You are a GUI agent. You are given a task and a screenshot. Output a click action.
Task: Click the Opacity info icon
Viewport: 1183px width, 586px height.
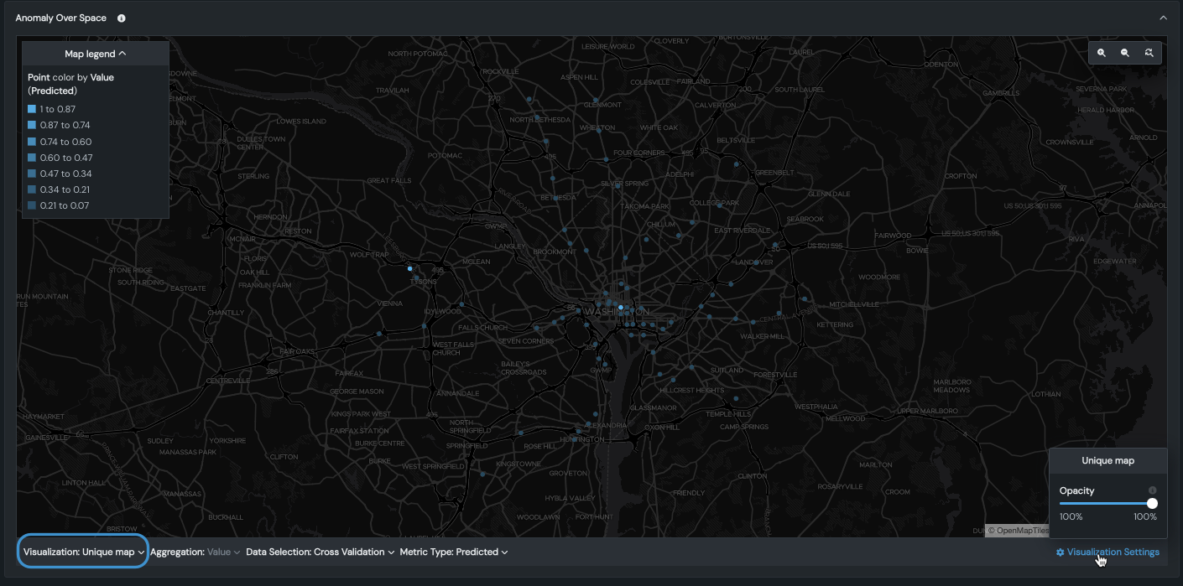pyautogui.click(x=1152, y=490)
